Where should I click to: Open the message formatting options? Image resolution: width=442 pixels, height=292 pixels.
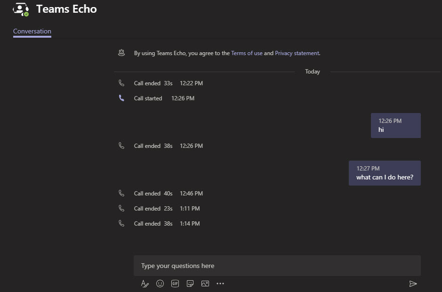click(x=145, y=284)
